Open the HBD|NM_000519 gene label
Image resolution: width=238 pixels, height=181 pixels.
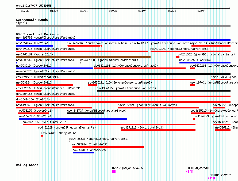[x=220, y=175]
